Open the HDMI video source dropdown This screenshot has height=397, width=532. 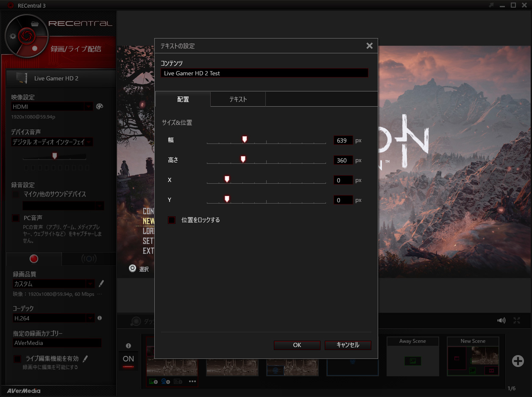click(89, 107)
